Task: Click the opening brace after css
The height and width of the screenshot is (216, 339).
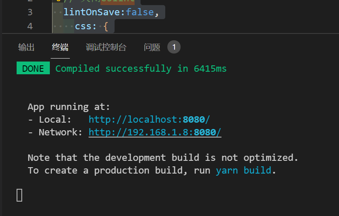Action: click(x=106, y=26)
